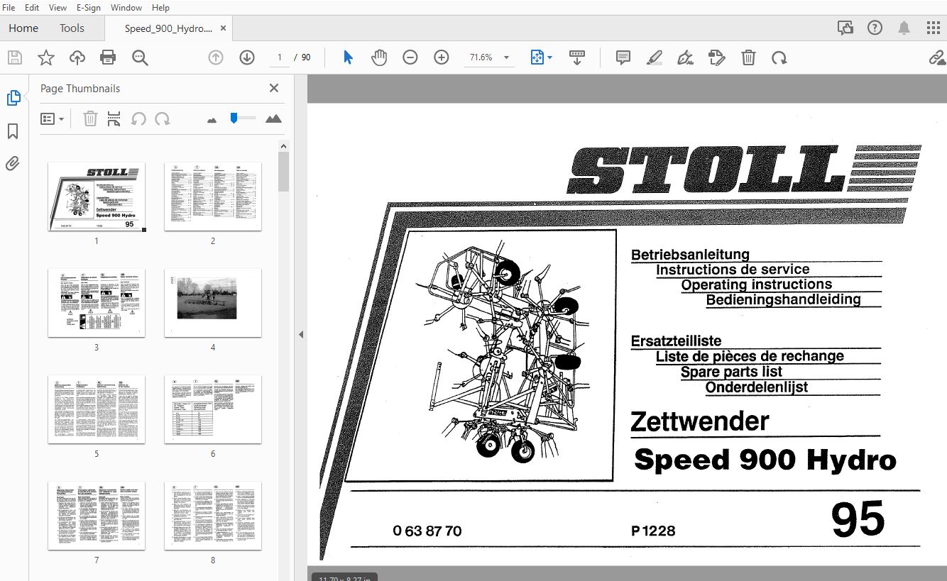
Task: Open the Help question mark icon
Action: [x=875, y=28]
